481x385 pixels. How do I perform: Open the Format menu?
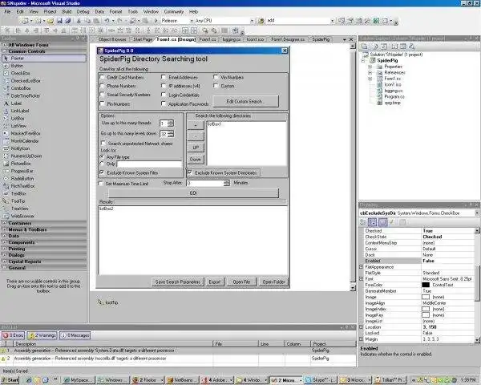[x=115, y=12]
